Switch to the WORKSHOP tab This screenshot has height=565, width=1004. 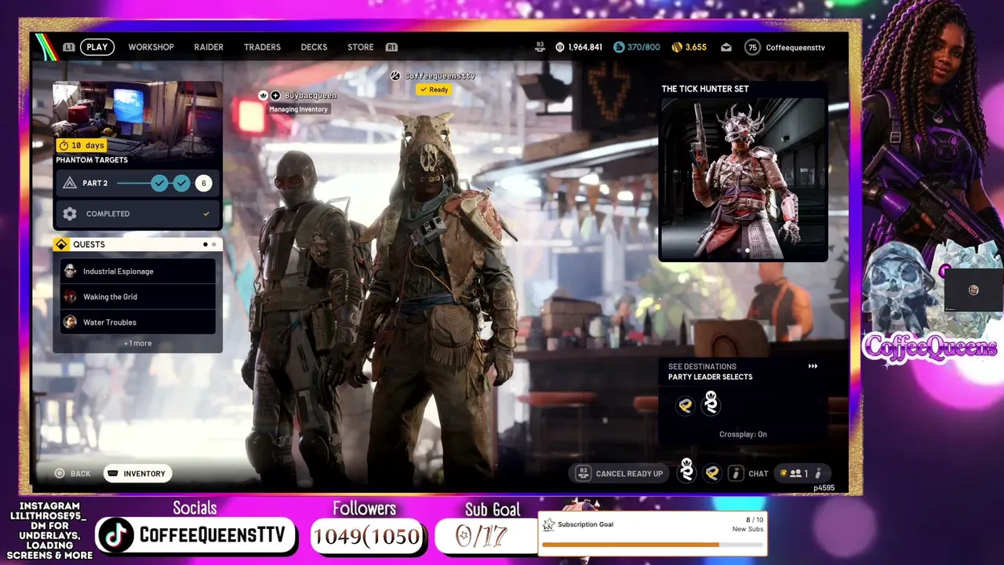point(151,47)
